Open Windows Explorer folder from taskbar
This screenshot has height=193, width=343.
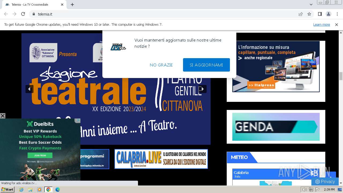pos(30,190)
